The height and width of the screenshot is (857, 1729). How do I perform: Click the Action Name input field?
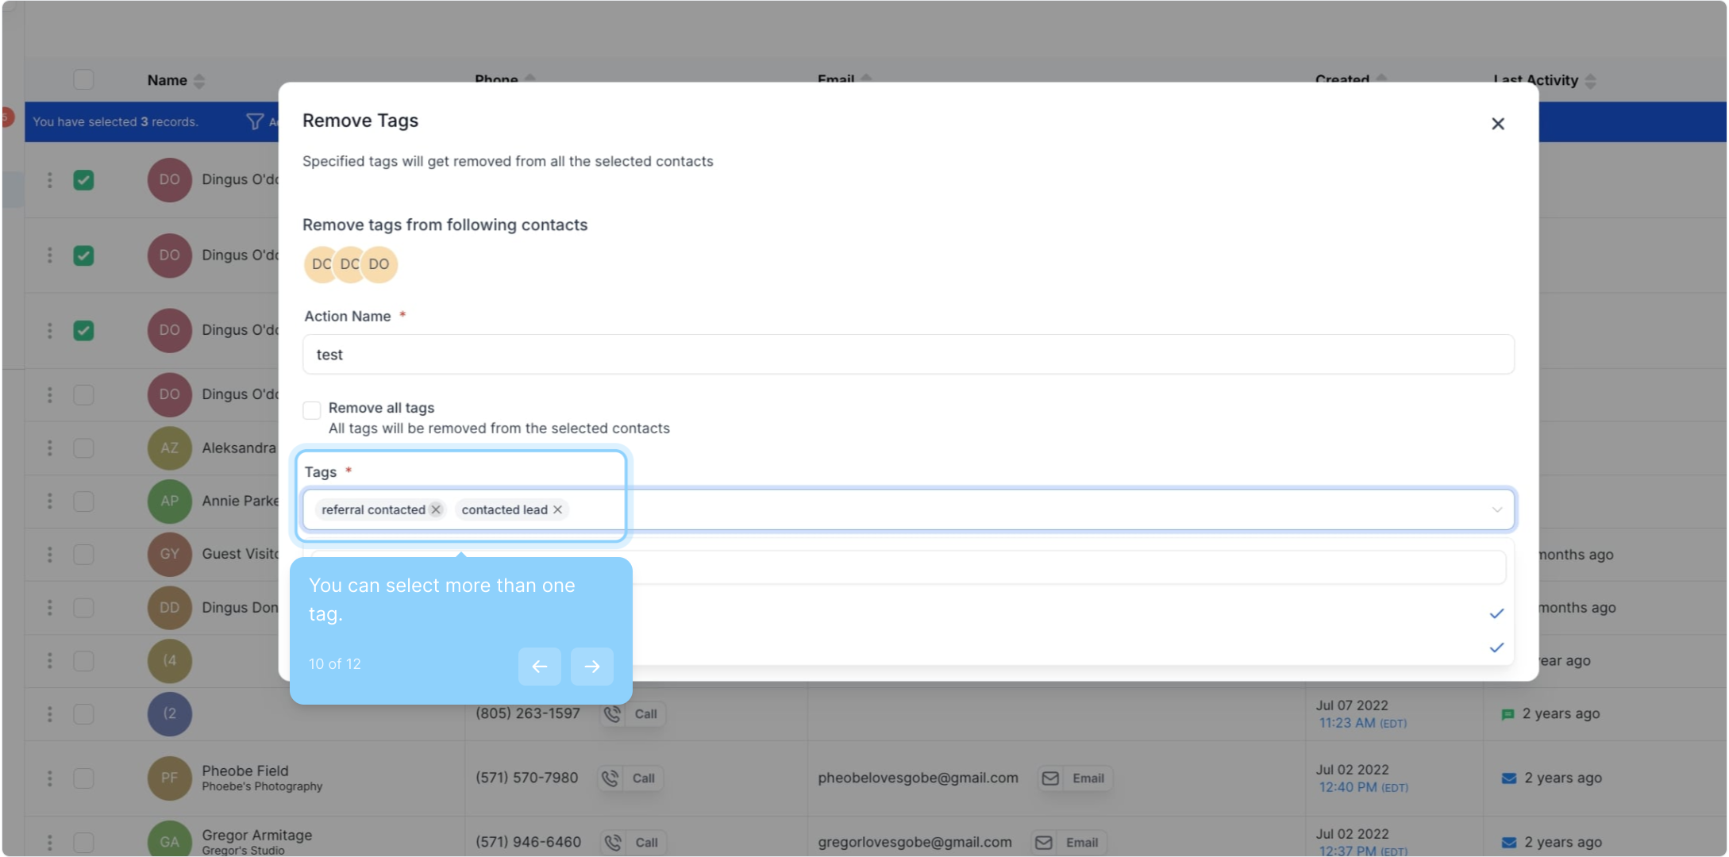click(907, 354)
